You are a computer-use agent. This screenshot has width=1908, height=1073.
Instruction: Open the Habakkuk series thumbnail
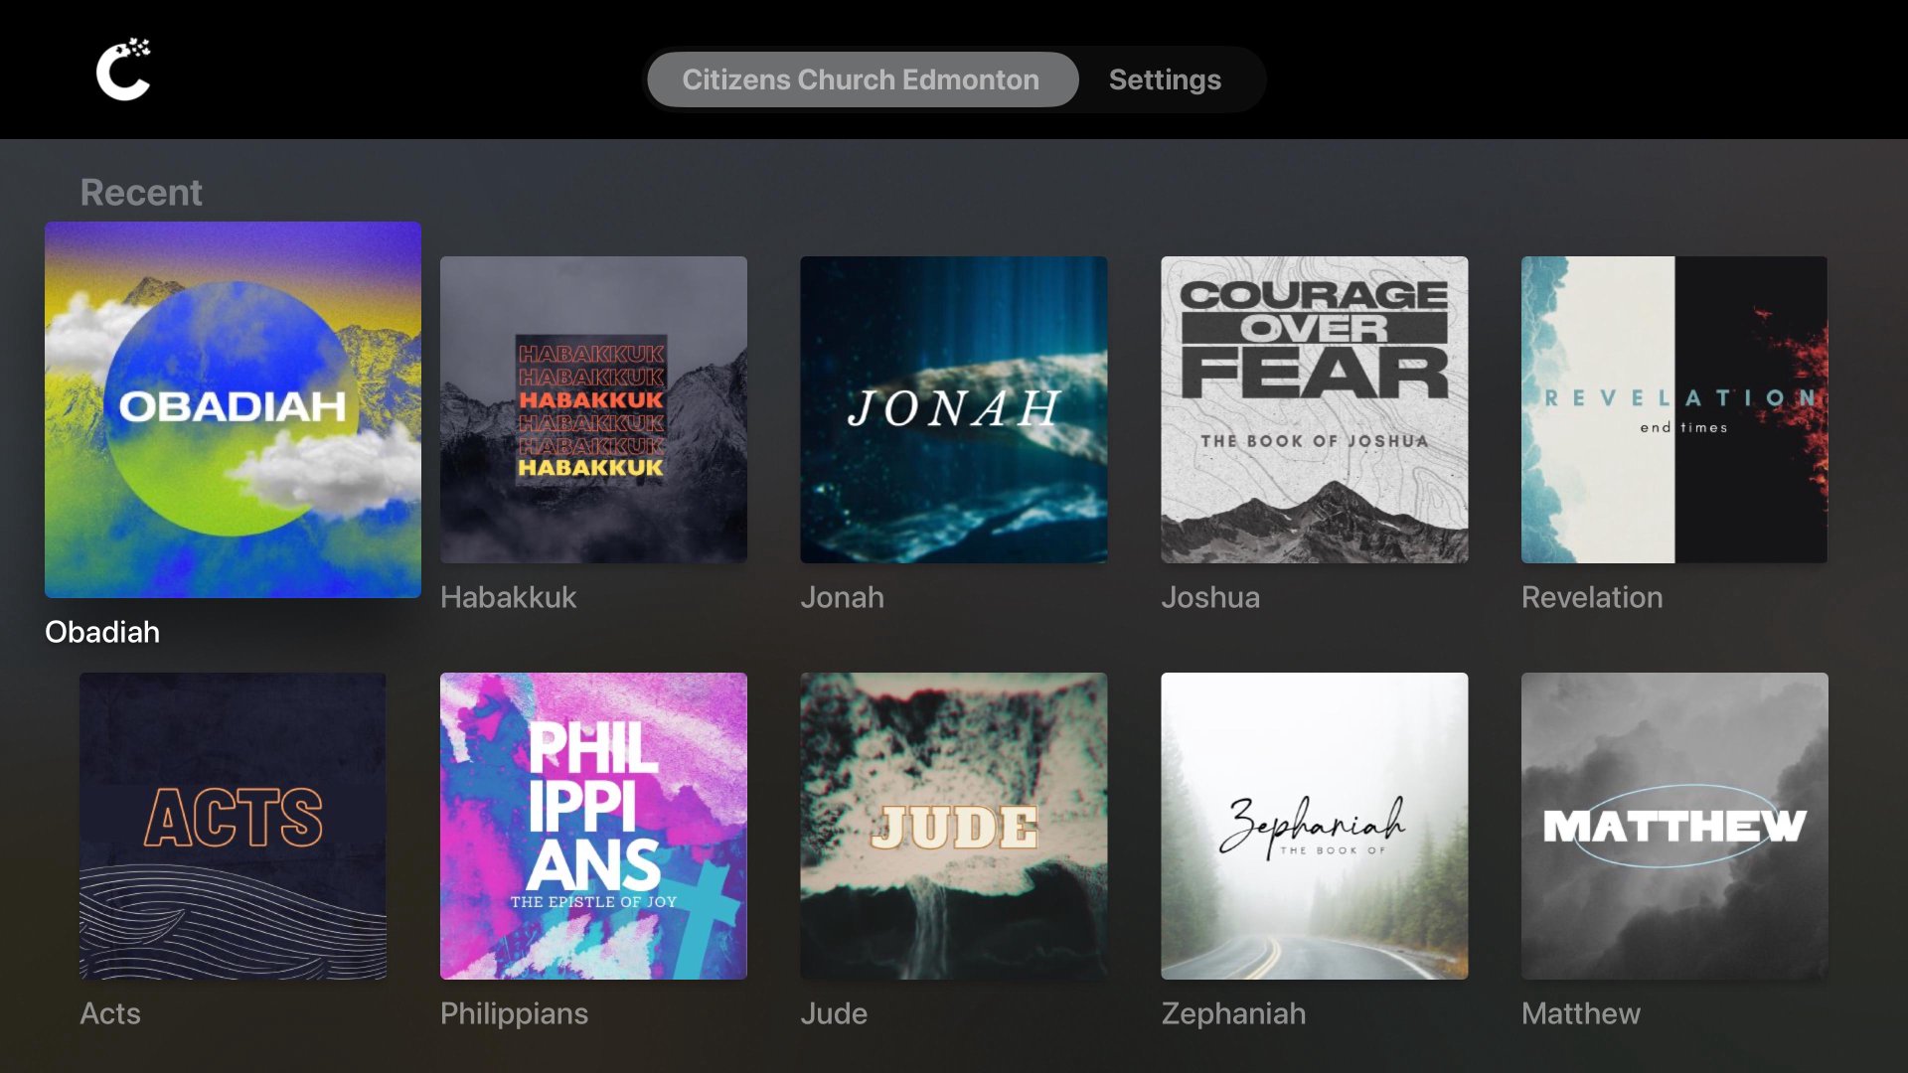pos(593,409)
